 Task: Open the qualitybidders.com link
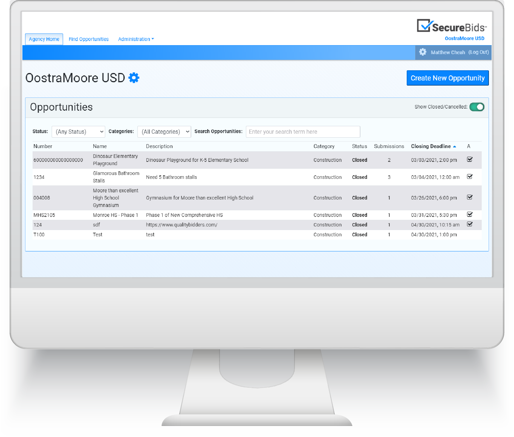tap(182, 225)
